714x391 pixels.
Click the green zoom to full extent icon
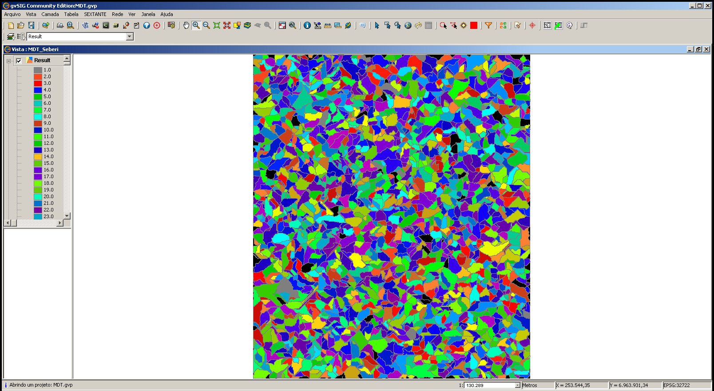click(x=217, y=25)
